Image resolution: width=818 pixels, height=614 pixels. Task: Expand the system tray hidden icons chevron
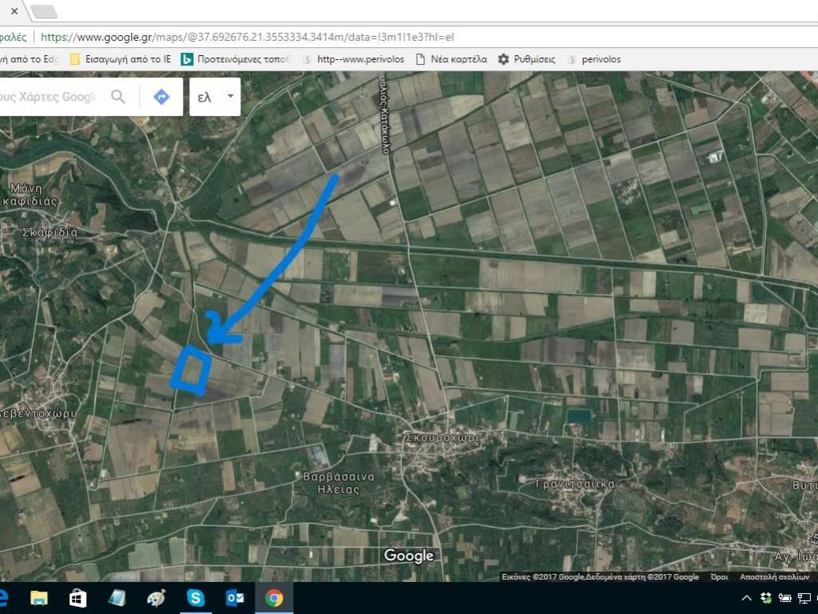[747, 598]
